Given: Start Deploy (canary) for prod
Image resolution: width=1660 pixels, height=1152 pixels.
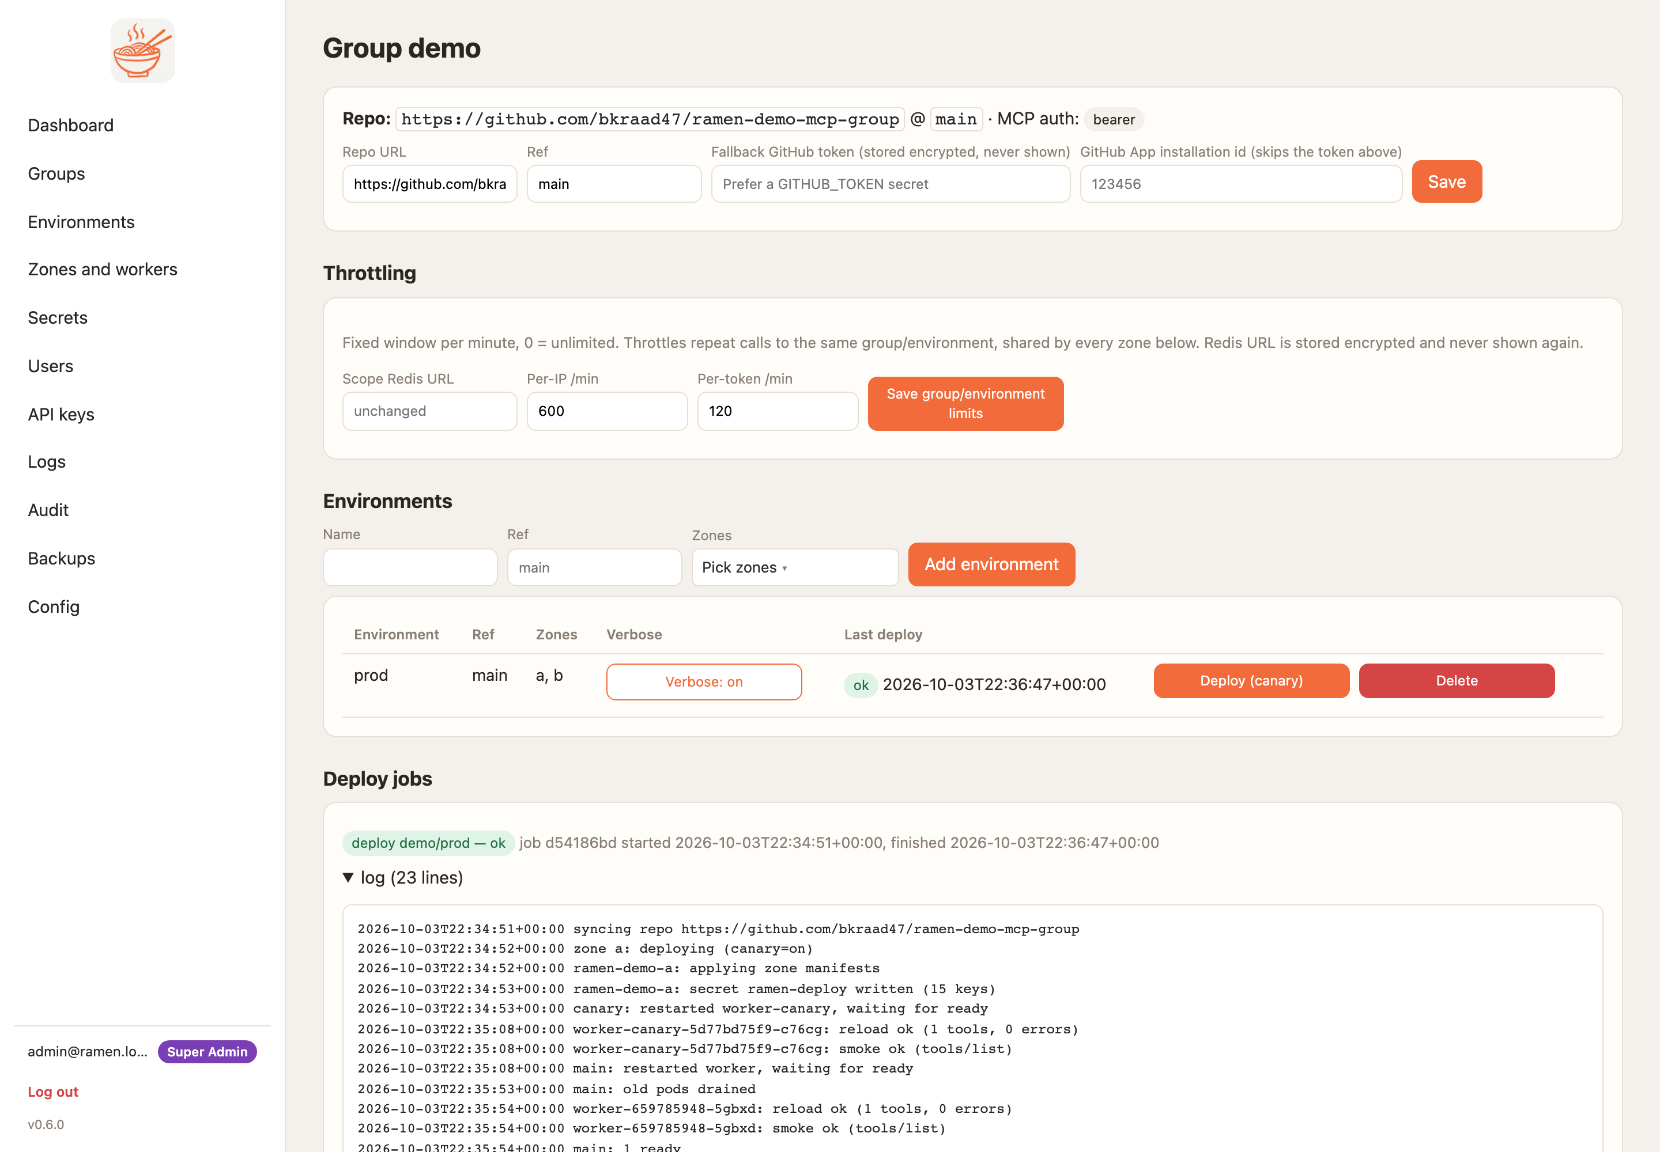Looking at the screenshot, I should [x=1250, y=681].
